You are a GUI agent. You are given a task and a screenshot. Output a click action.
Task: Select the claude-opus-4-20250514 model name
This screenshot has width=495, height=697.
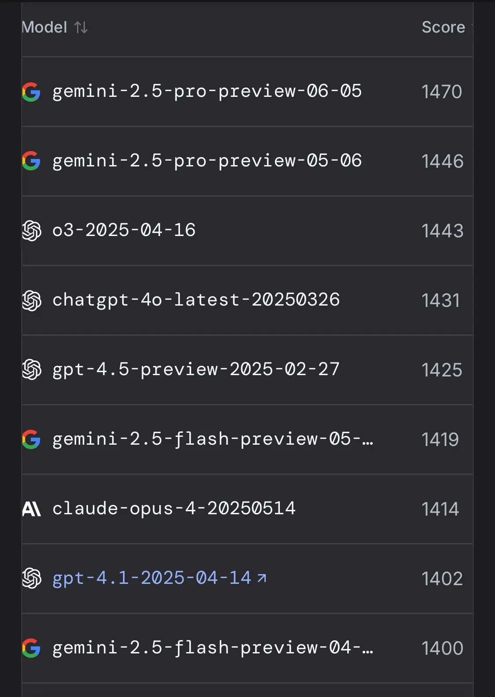pyautogui.click(x=174, y=509)
